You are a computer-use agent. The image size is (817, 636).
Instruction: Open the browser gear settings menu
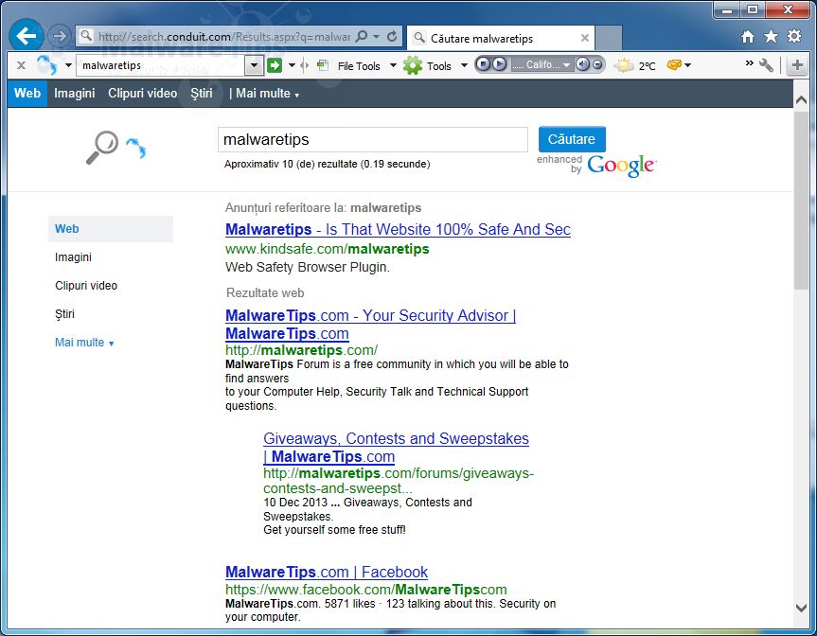point(794,36)
